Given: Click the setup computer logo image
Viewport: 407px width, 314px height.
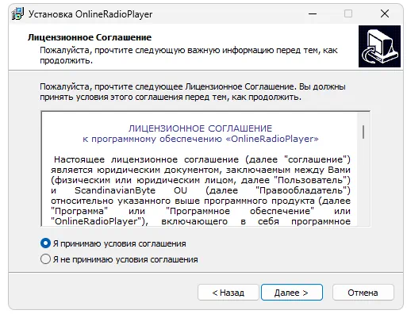Looking at the screenshot, I should [x=379, y=46].
